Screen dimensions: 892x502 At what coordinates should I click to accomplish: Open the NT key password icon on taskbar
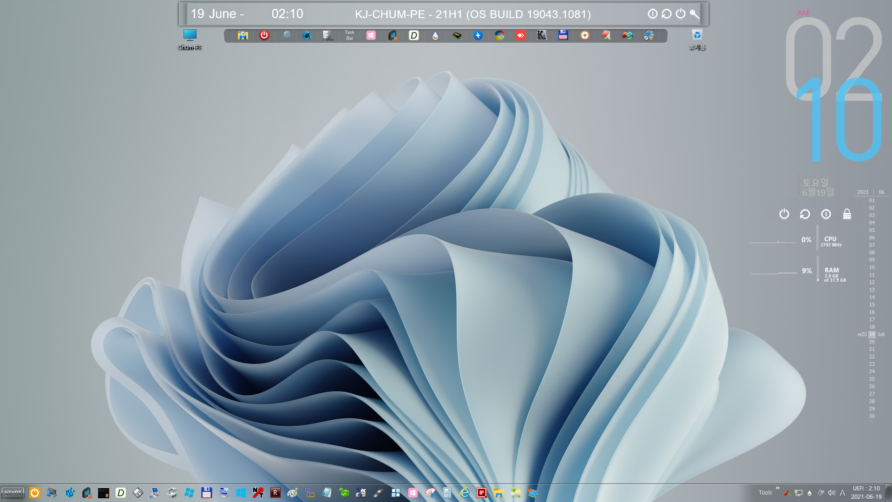coord(258,493)
